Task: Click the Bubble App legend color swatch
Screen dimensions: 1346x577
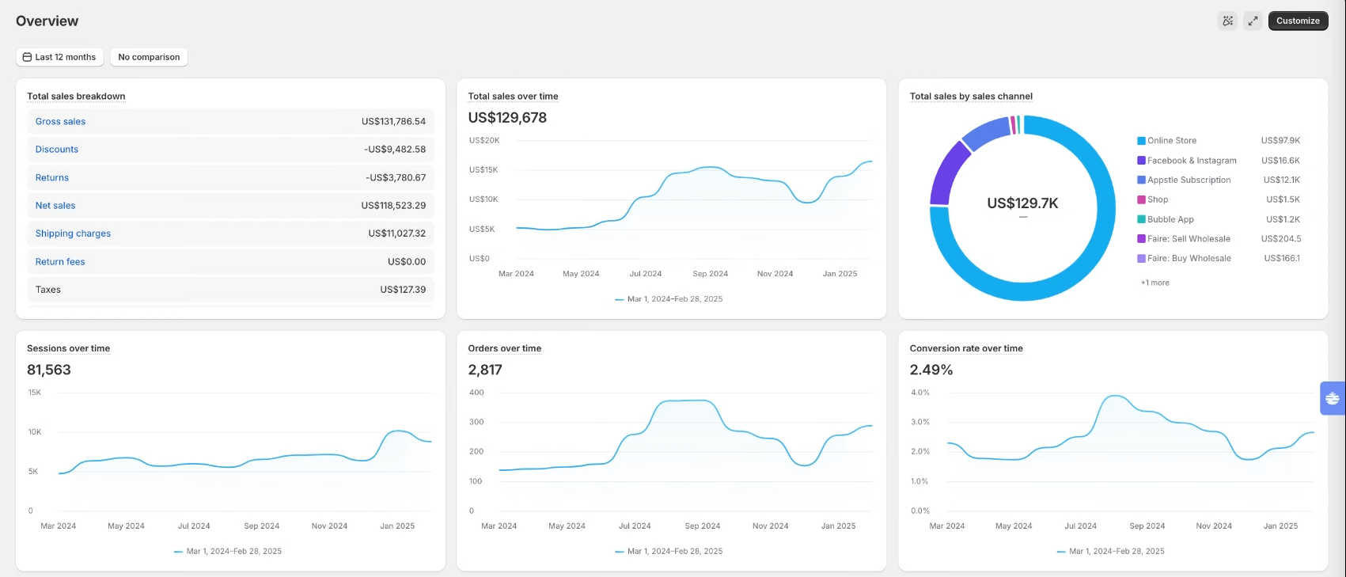Action: pos(1141,219)
